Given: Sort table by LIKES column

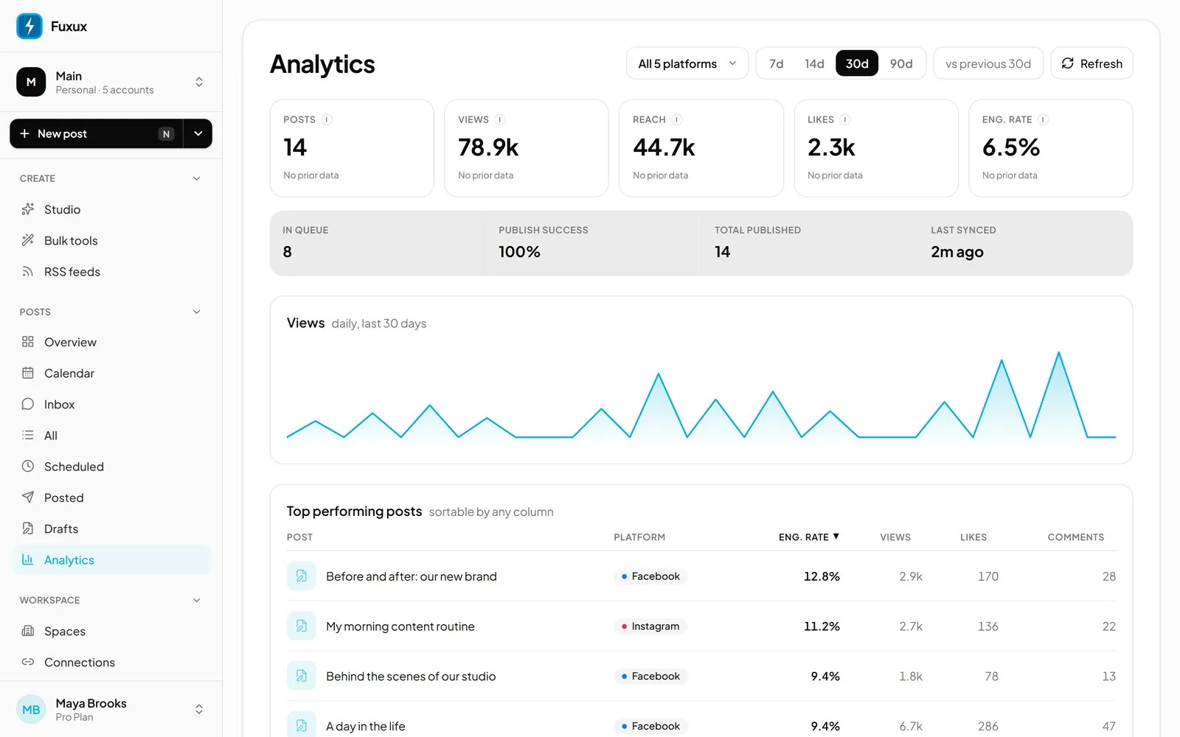Looking at the screenshot, I should (x=973, y=537).
